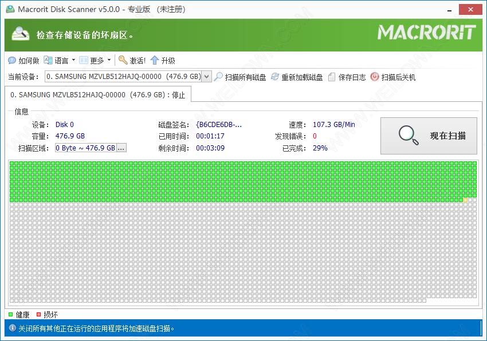The image size is (487, 341).
Task: Click the 健康 legend text
Action: pos(23,315)
